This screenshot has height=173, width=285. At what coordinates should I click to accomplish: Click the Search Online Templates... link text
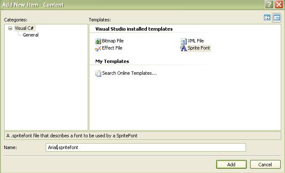(129, 73)
